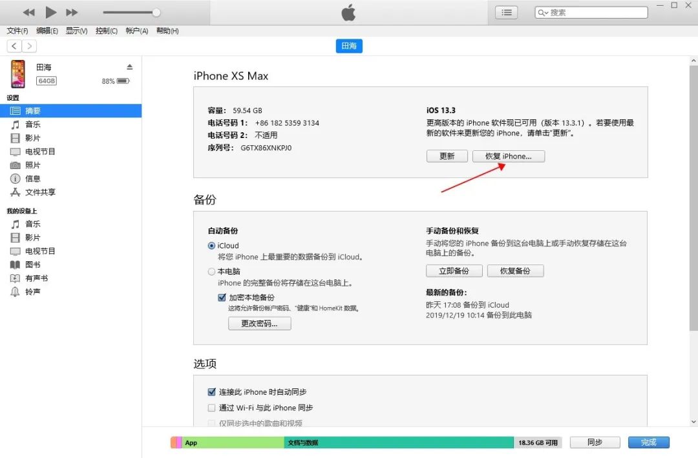Click the 18.36 GB 可用 free space segment
698x458 pixels.
coord(538,443)
